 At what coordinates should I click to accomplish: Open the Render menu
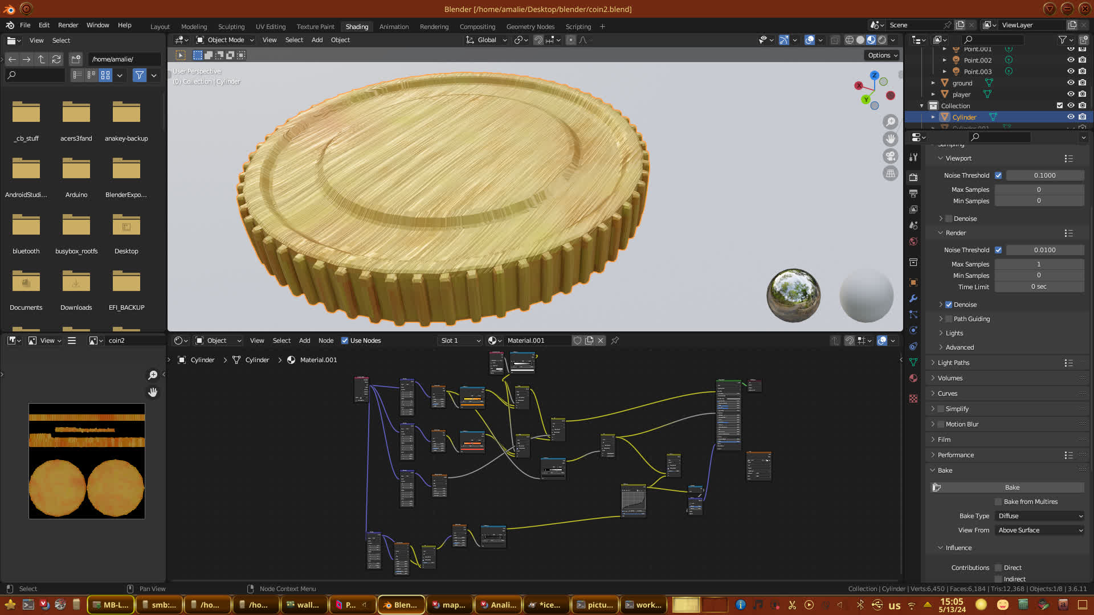(68, 25)
